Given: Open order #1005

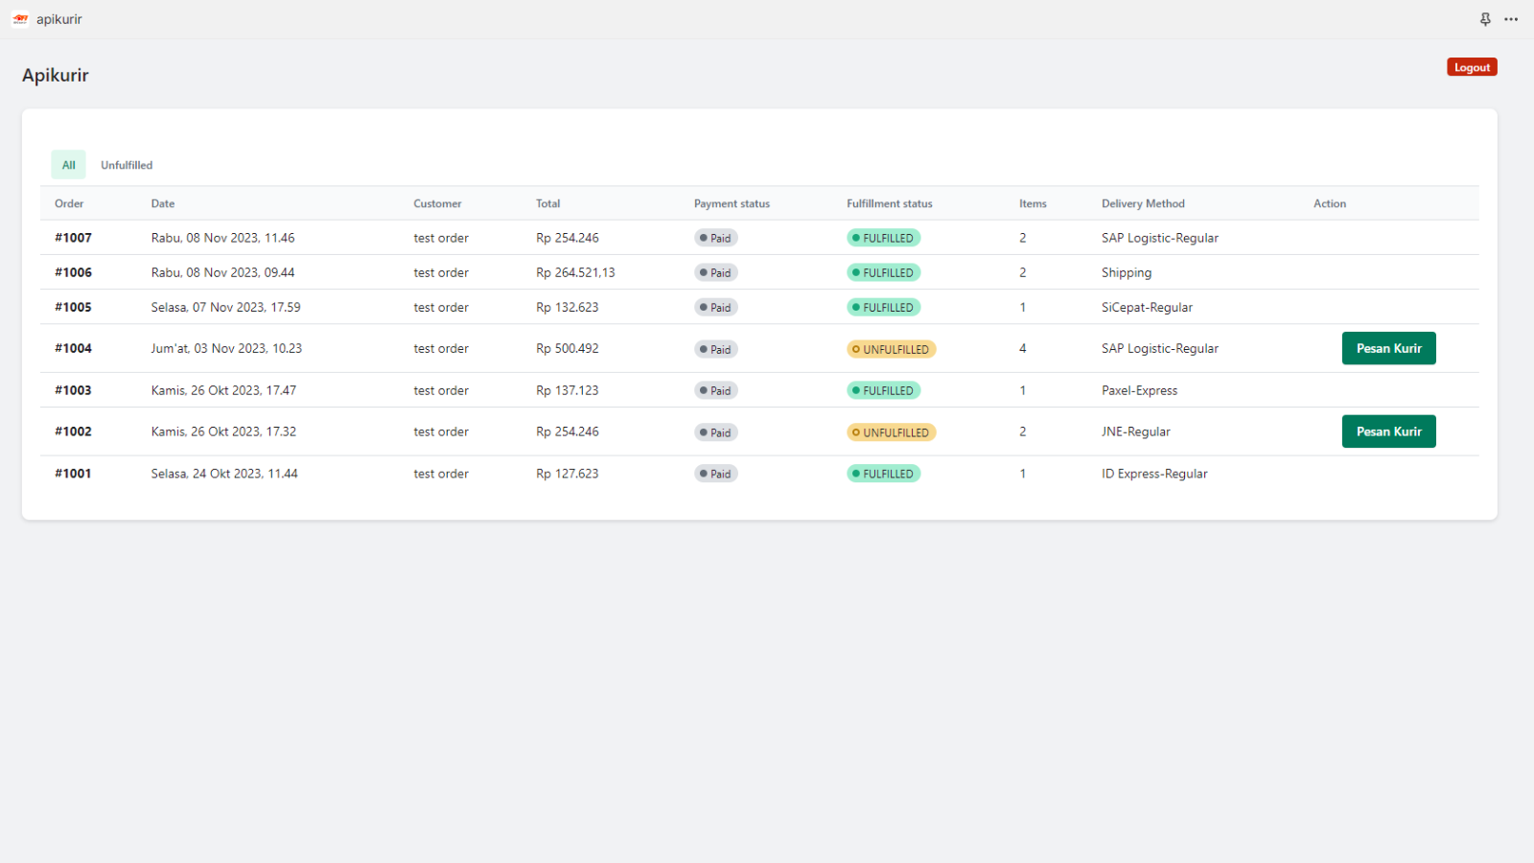Looking at the screenshot, I should [74, 307].
